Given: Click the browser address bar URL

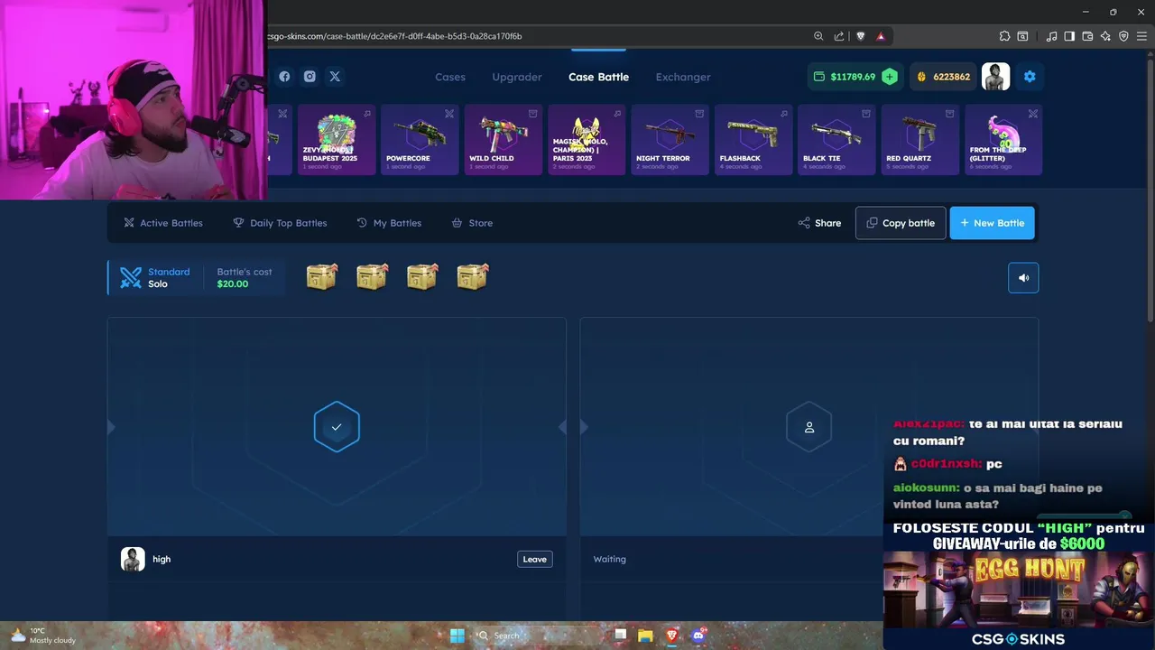Looking at the screenshot, I should pos(394,36).
